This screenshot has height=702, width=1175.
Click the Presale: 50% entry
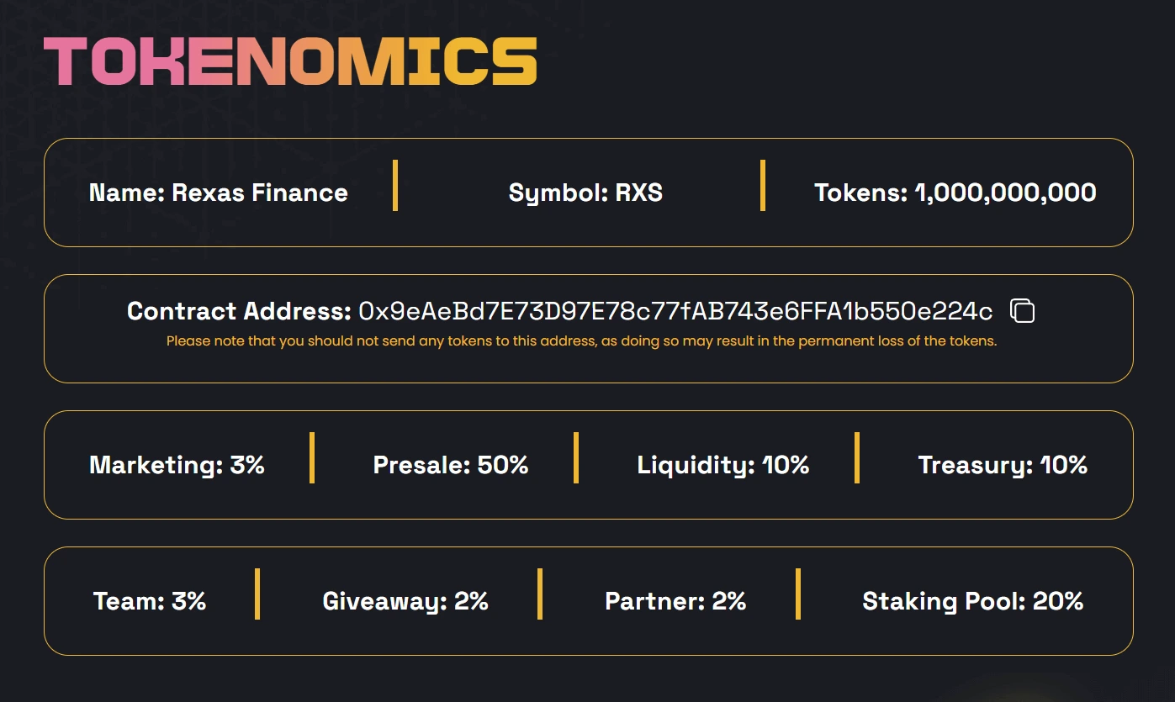[x=450, y=465]
